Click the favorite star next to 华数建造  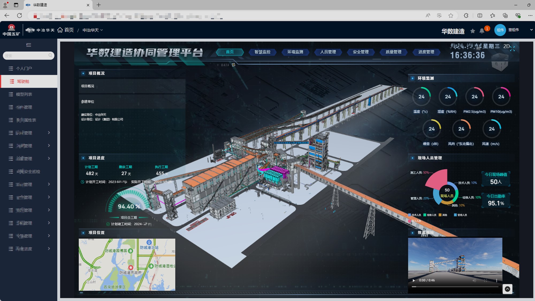pos(473,31)
